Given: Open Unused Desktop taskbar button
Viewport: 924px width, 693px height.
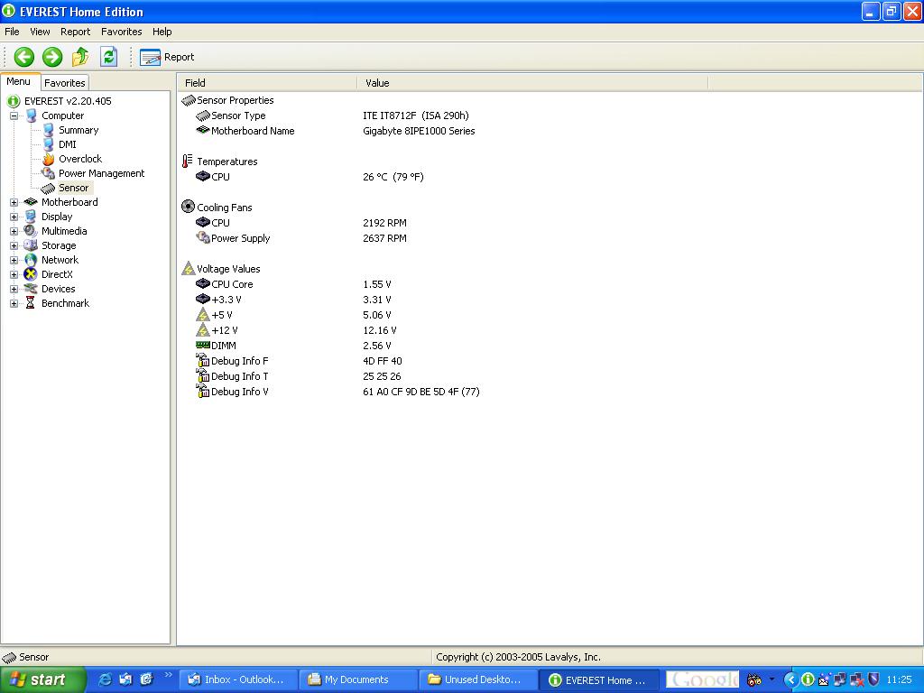Looking at the screenshot, I should [478, 680].
